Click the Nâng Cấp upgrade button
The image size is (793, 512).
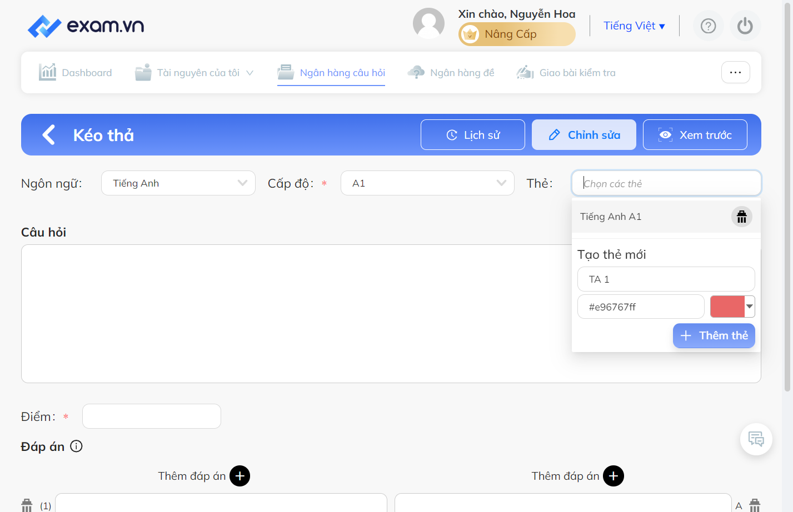517,34
